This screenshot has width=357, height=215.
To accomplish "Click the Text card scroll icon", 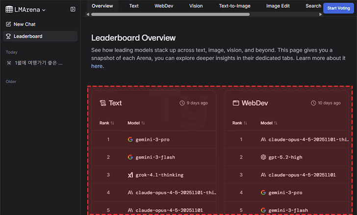I will coord(103,103).
